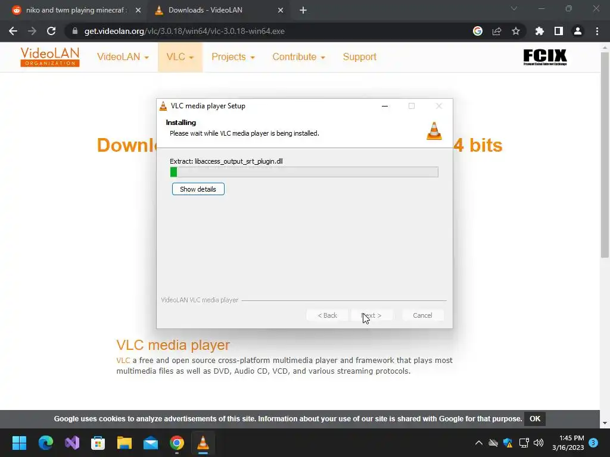Click the network tray icon
Screen dimensions: 610x457
pos(524,443)
